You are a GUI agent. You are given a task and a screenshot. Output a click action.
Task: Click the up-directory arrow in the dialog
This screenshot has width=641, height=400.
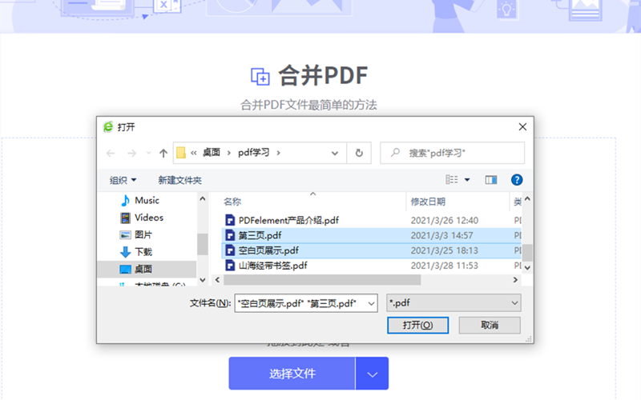163,153
